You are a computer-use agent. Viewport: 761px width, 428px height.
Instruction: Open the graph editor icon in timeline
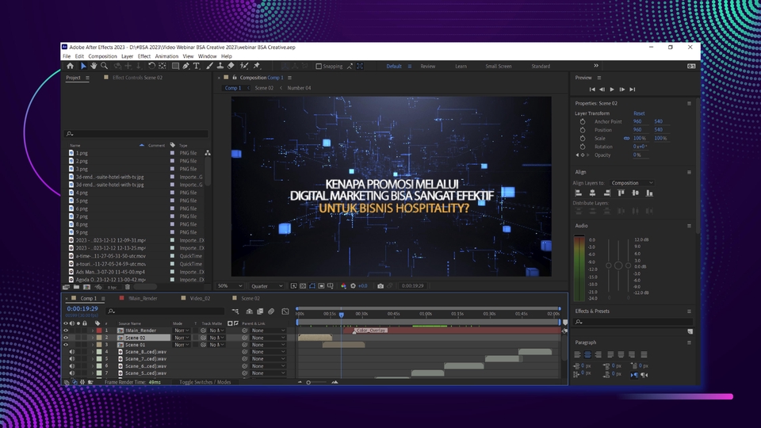pyautogui.click(x=285, y=311)
